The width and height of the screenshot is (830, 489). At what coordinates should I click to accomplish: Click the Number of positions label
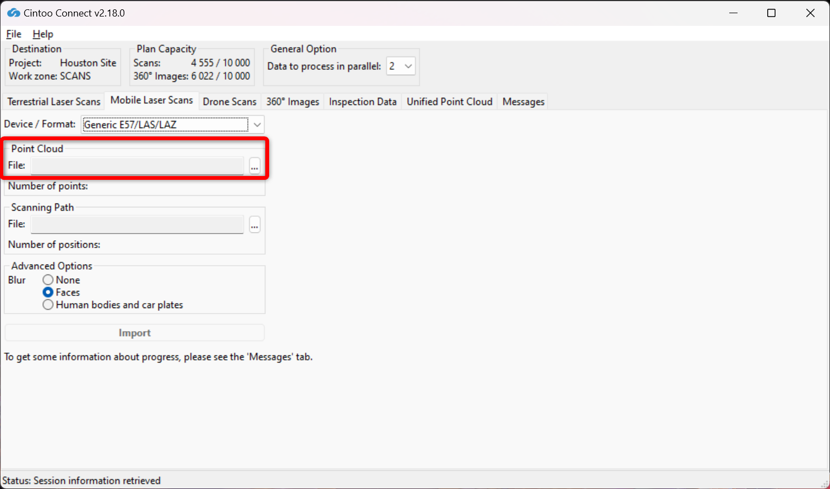point(54,244)
